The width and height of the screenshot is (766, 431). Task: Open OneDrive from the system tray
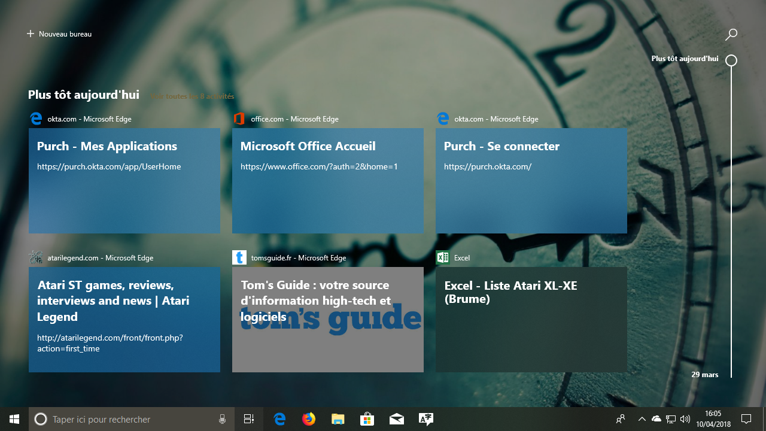655,419
